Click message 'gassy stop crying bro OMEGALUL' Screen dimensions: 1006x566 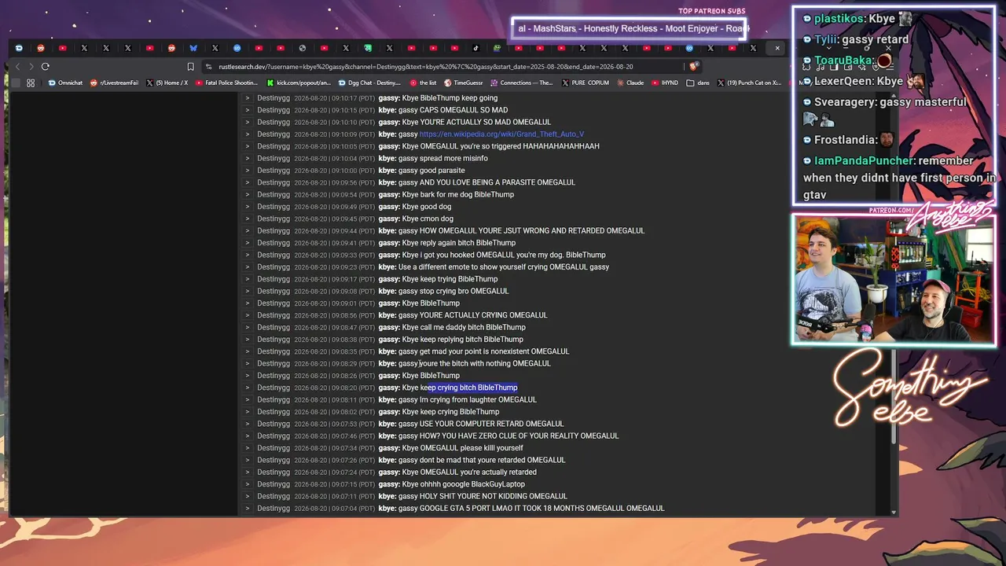coord(453,292)
